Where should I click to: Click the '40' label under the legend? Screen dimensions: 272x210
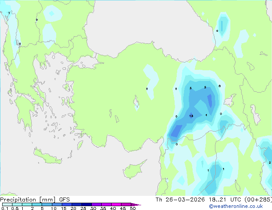click(113, 208)
